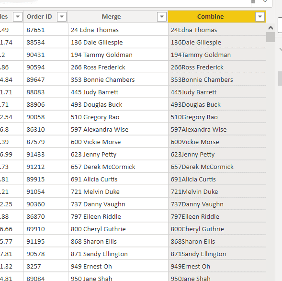Image resolution: width=282 pixels, height=281 pixels.
Task: Click Order ID cell 90058
Action: (x=46, y=117)
